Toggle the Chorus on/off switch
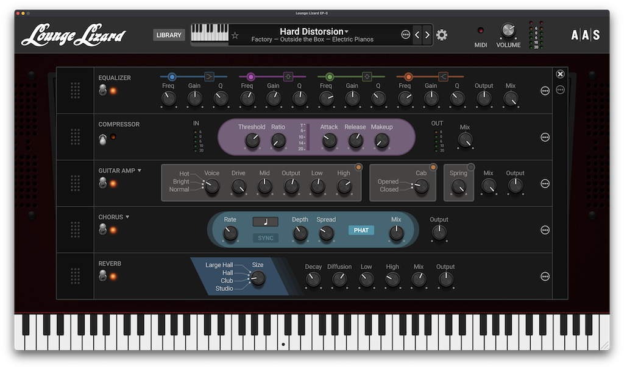Image resolution: width=624 pixels, height=369 pixels. (102, 230)
